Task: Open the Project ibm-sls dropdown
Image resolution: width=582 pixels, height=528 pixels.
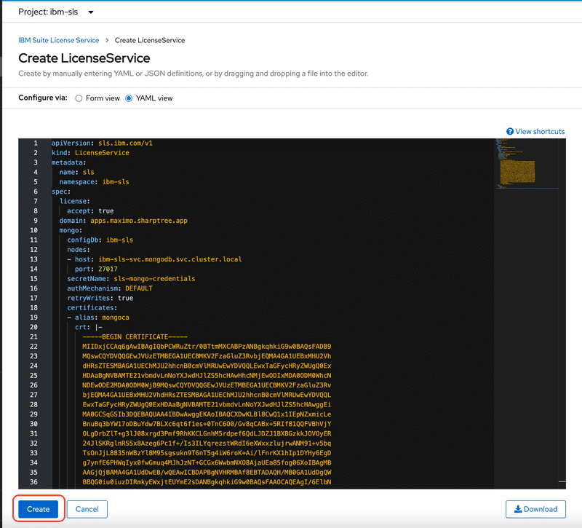Action: (56, 12)
